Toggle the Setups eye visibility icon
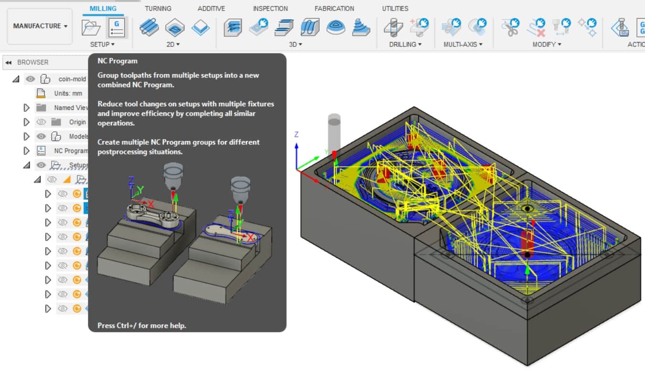Screen dimensions: 645x373 click(41, 165)
